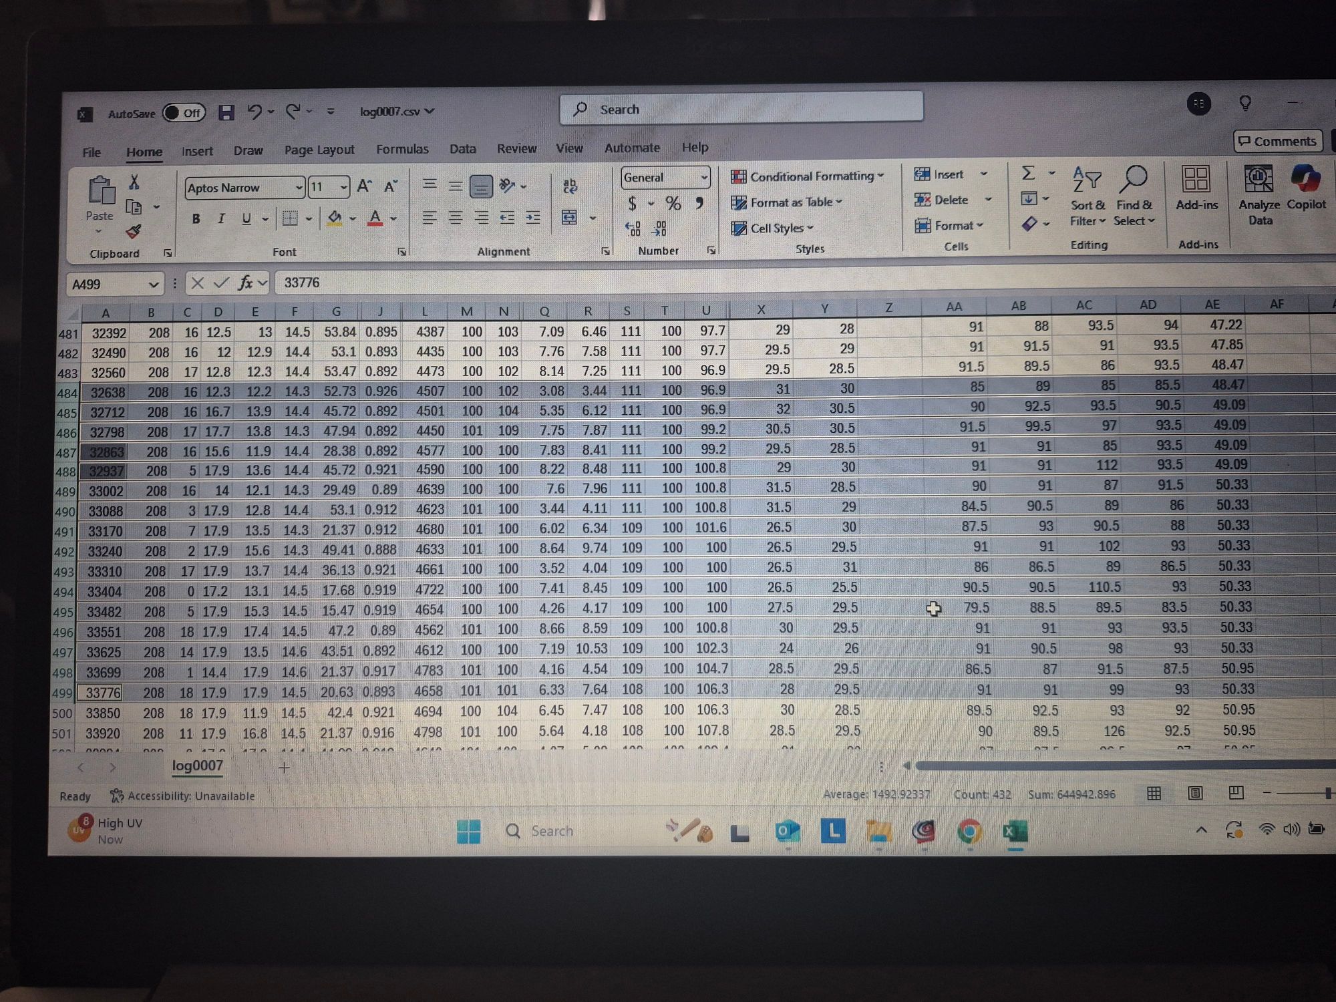
Task: Toggle the AutoSave switch
Action: [184, 112]
